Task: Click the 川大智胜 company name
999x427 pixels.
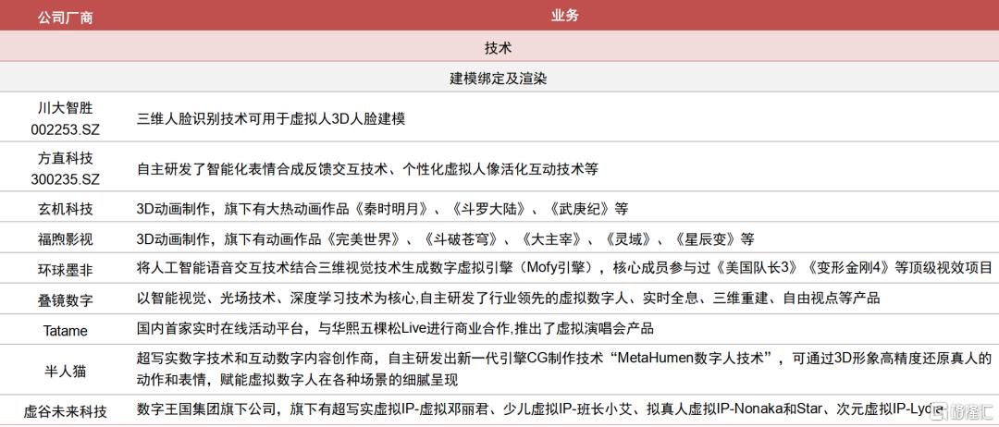Action: coord(66,108)
